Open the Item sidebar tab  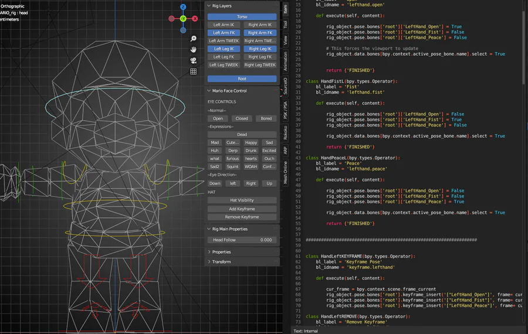coord(285,9)
